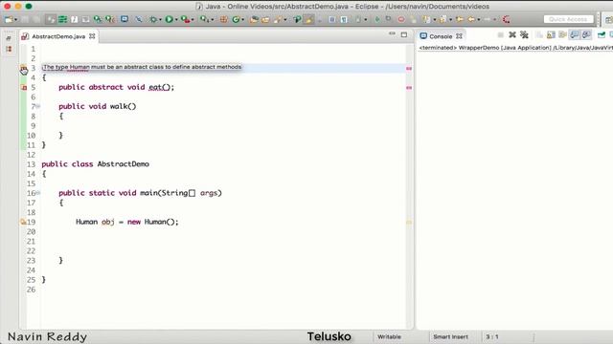Click overview ruler warning mark for line 19

pyautogui.click(x=409, y=223)
